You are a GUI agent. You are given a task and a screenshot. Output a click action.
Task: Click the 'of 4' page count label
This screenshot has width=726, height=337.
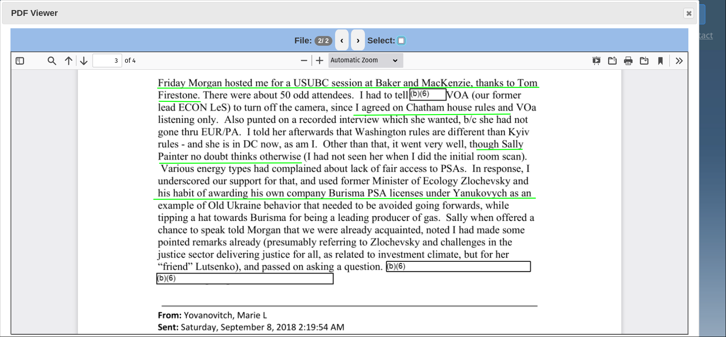[130, 61]
